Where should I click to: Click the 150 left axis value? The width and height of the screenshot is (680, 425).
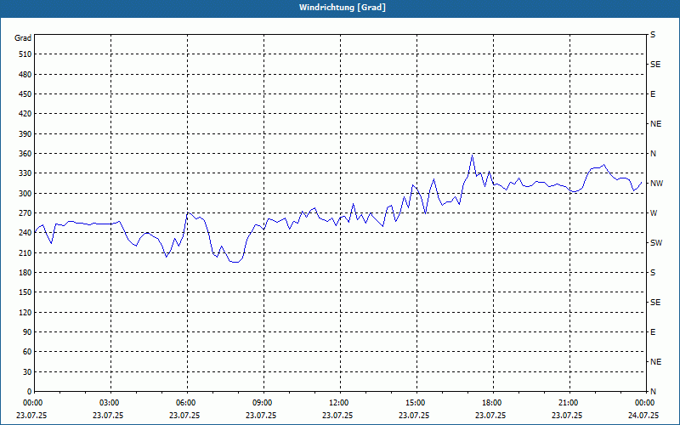click(25, 292)
